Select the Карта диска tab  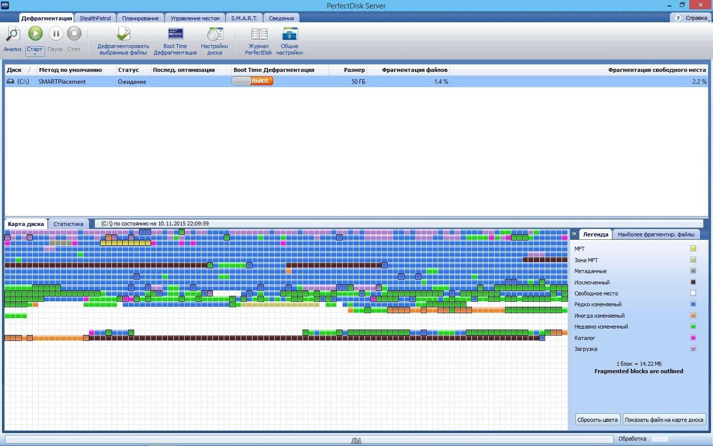[26, 224]
